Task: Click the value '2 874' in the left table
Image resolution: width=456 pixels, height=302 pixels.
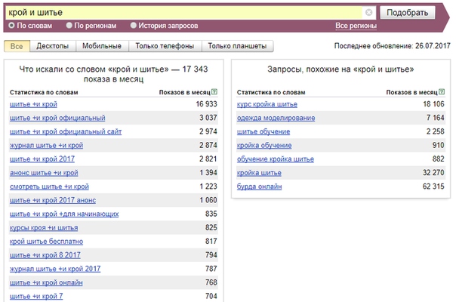Action: tap(208, 145)
